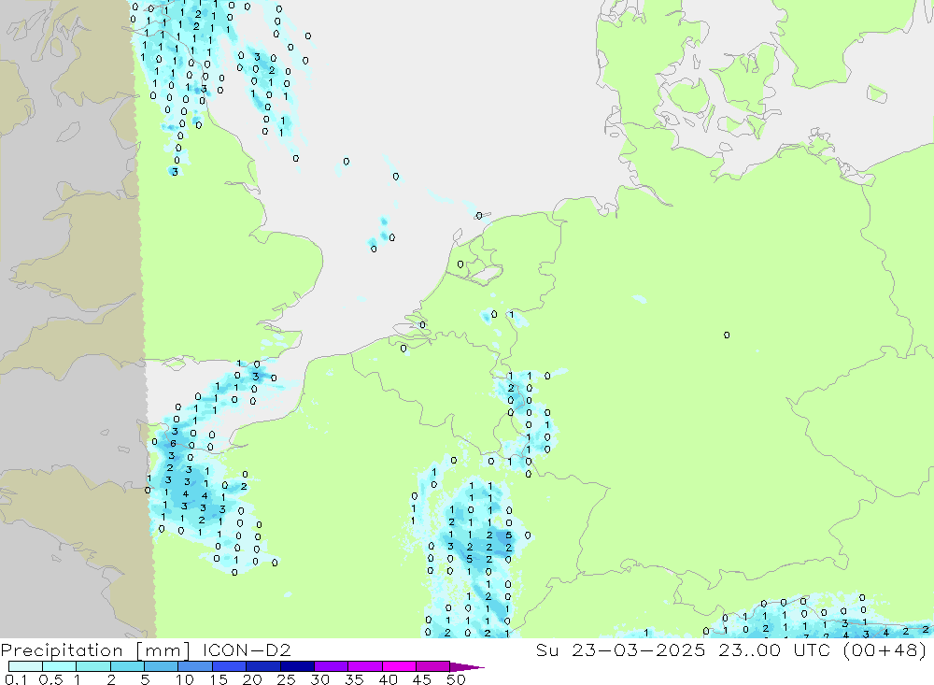Click the '25' legend scale label

click(286, 679)
